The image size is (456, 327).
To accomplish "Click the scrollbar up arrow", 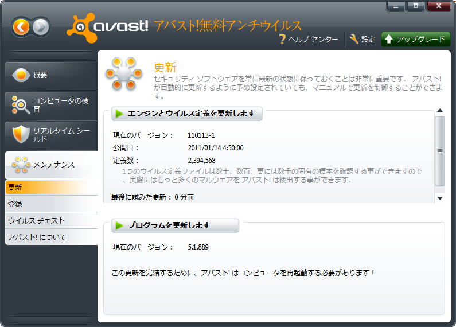I will point(440,111).
